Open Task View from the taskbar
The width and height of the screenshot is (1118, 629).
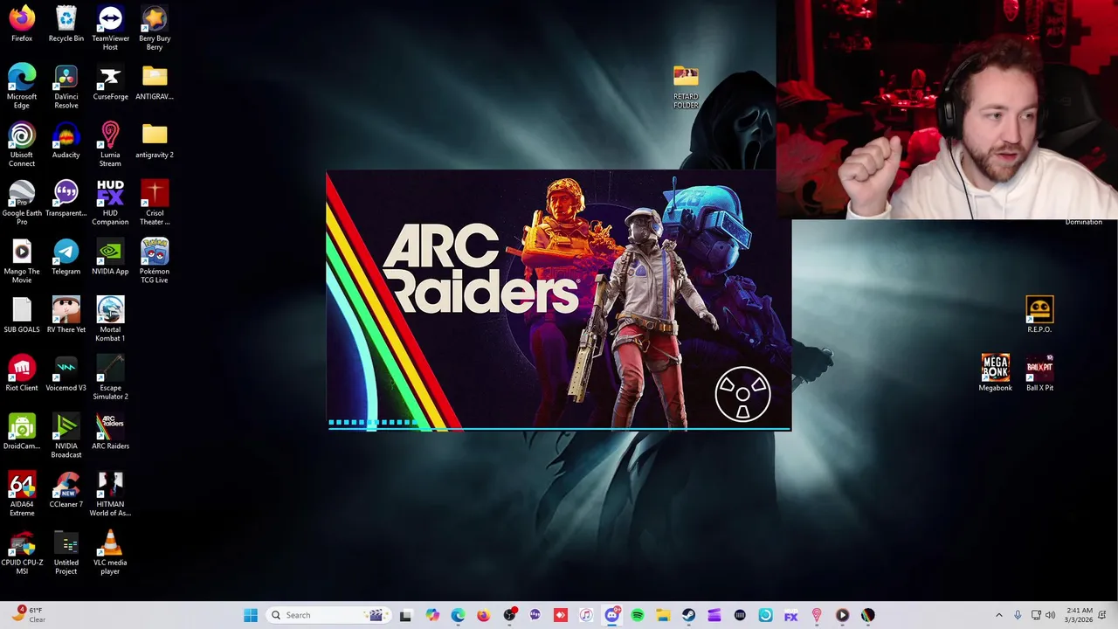[405, 615]
